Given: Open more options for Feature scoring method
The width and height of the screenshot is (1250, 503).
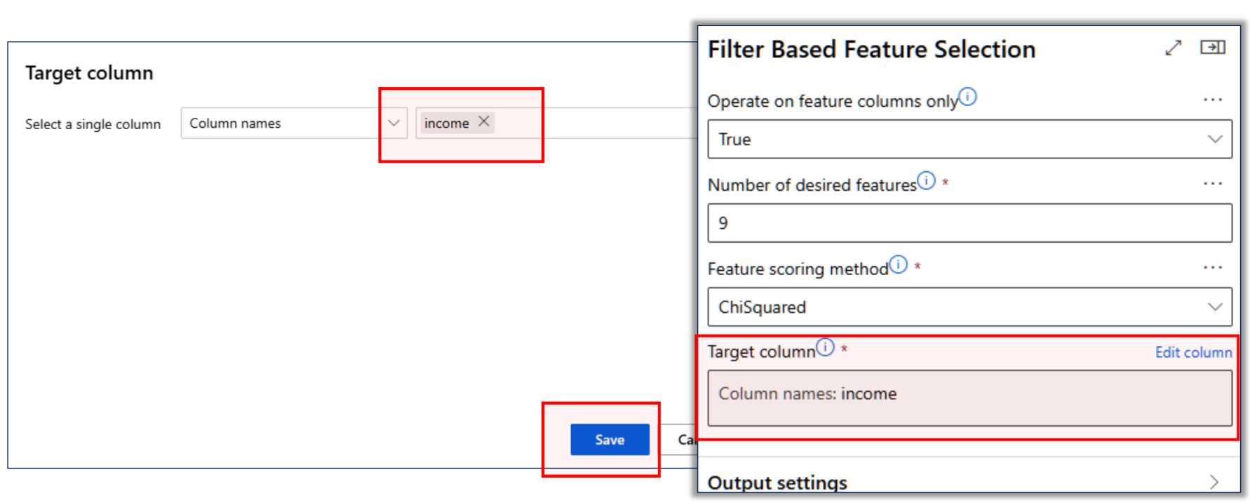Looking at the screenshot, I should 1213,267.
